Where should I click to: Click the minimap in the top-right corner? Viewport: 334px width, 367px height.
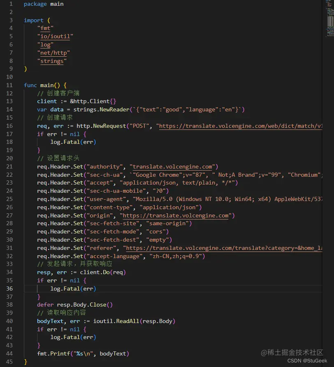tap(330, 18)
